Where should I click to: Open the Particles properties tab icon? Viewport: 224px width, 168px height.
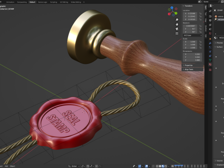pyautogui.click(x=210, y=47)
